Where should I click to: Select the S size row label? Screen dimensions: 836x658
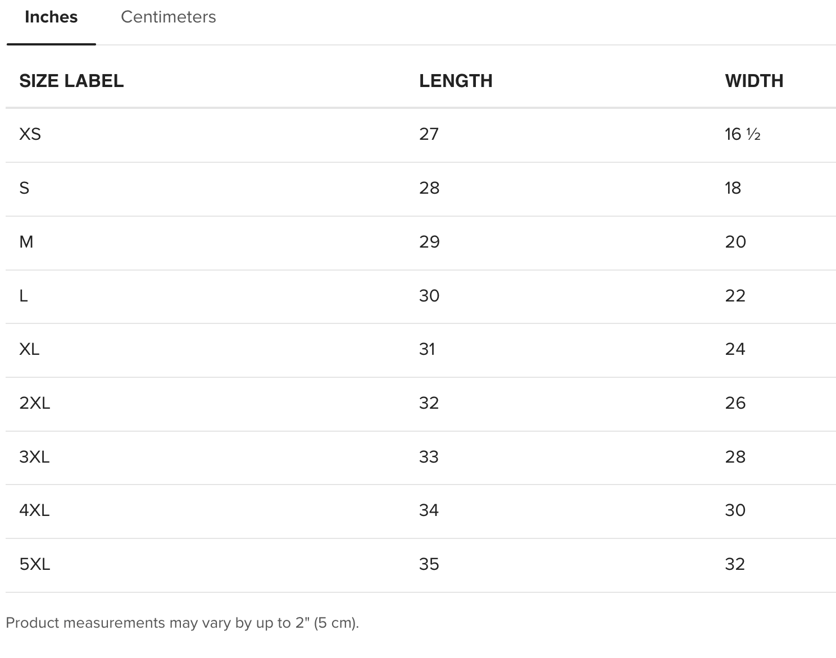(x=24, y=188)
